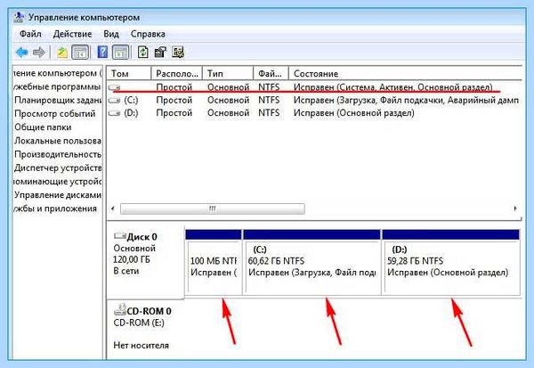Image resolution: width=534 pixels, height=368 pixels.
Task: Select the root Управление компьютером tree node
Action: coord(57,73)
